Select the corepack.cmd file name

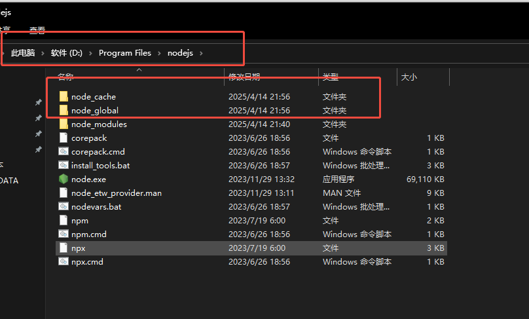(98, 152)
